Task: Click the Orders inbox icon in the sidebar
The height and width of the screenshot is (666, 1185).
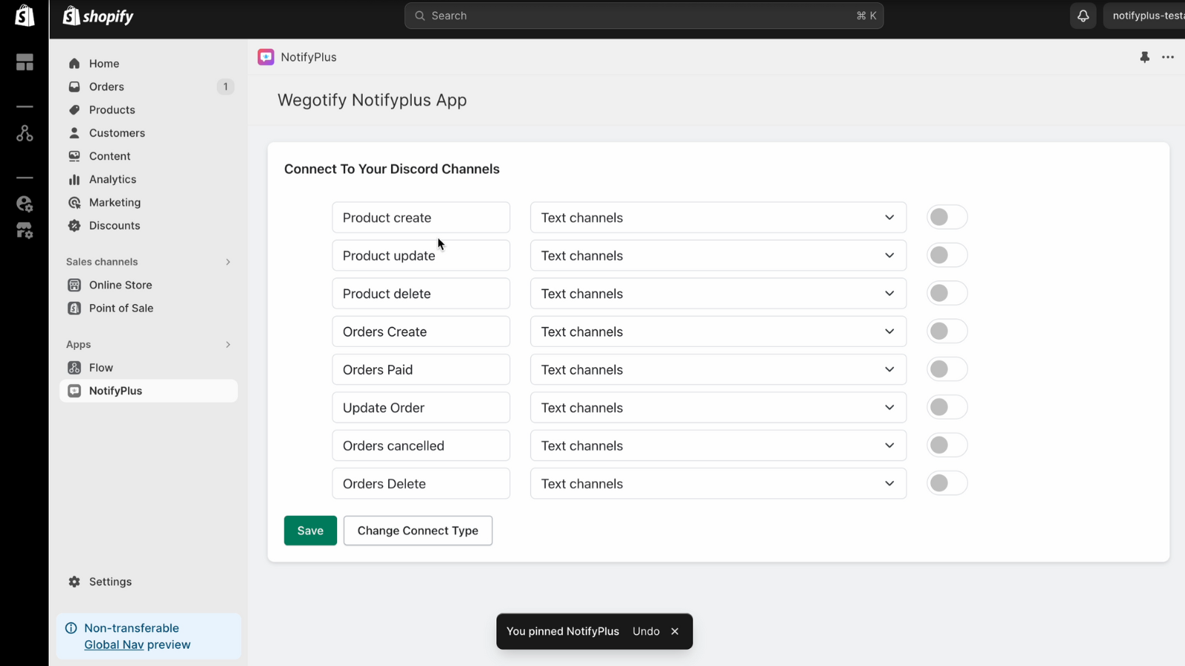Action: pos(74,87)
